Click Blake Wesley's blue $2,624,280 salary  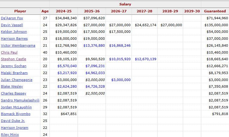coord(67,86)
